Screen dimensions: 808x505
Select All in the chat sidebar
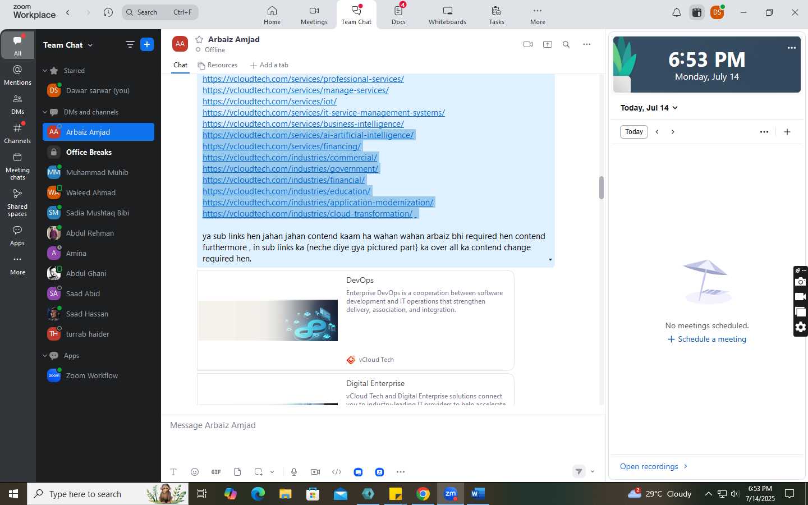point(17,45)
